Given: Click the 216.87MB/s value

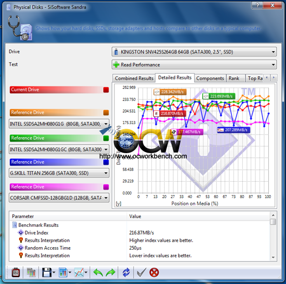Looking at the screenshot, I should click(x=141, y=233).
